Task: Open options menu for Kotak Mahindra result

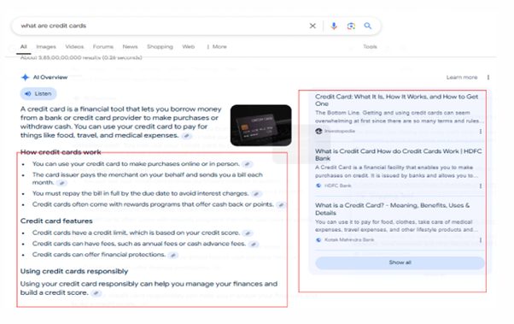Action: click(x=481, y=240)
